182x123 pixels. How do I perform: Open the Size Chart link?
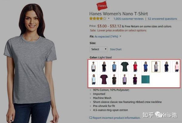point(116,49)
